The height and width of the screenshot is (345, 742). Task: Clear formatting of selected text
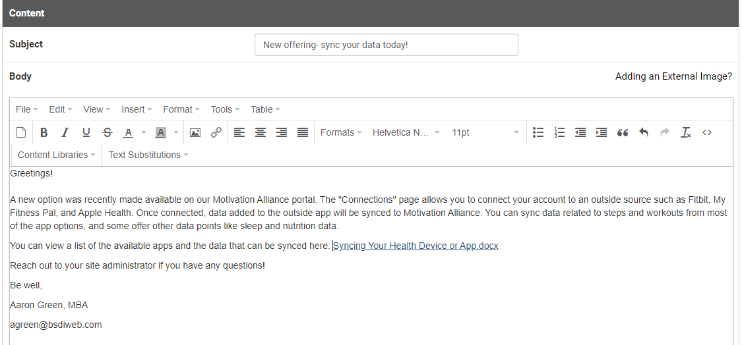tap(686, 132)
